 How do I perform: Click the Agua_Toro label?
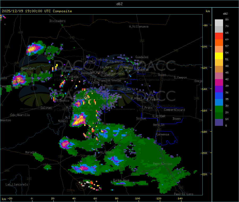point(28,68)
